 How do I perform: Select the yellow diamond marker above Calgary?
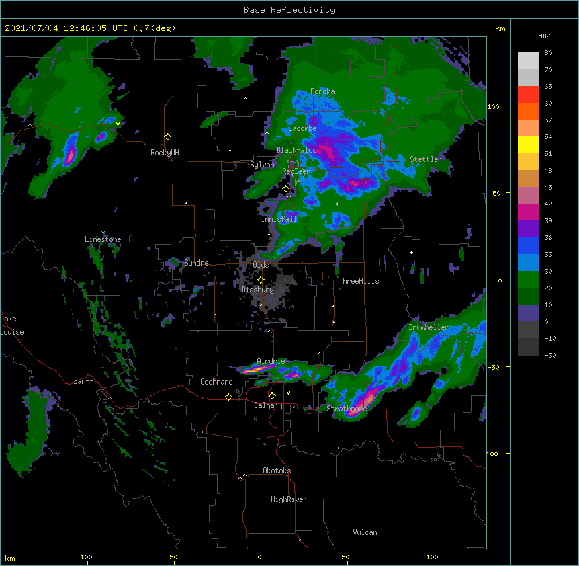click(272, 396)
